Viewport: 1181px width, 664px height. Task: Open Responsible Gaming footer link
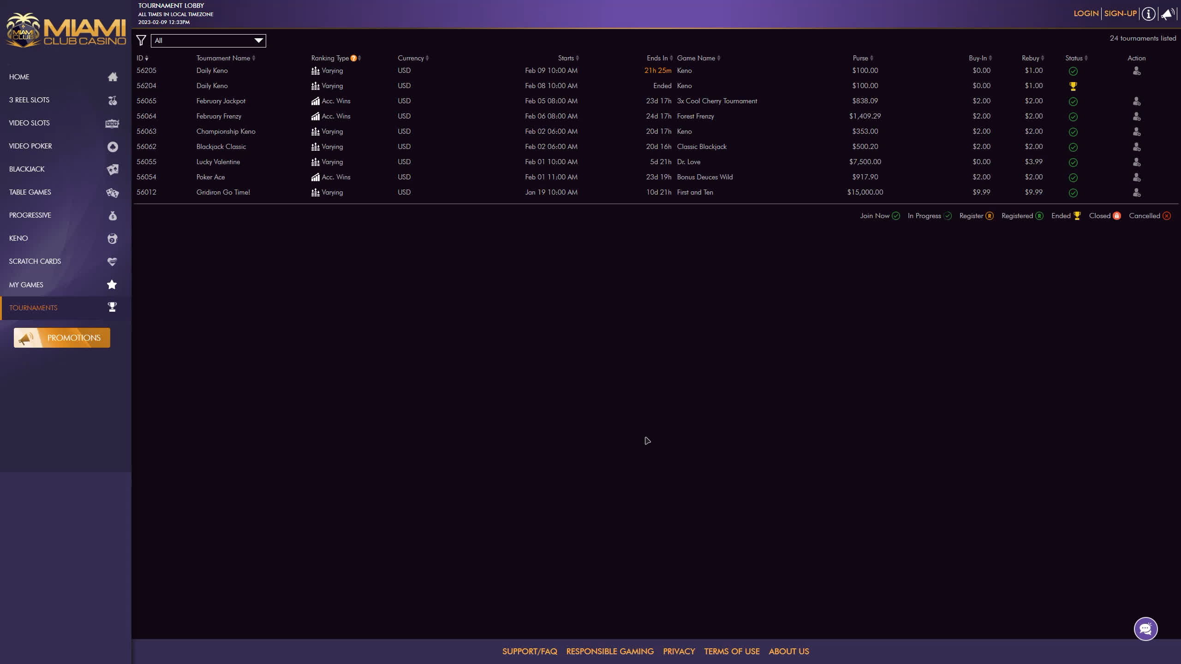[x=610, y=652]
